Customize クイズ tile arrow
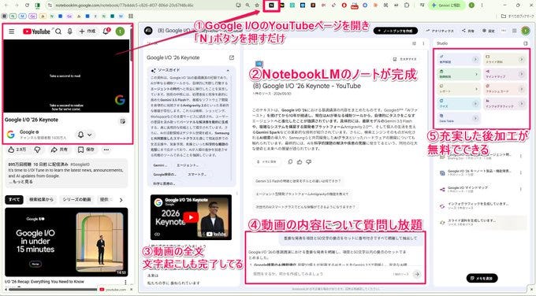The image size is (536, 296). tap(475, 103)
